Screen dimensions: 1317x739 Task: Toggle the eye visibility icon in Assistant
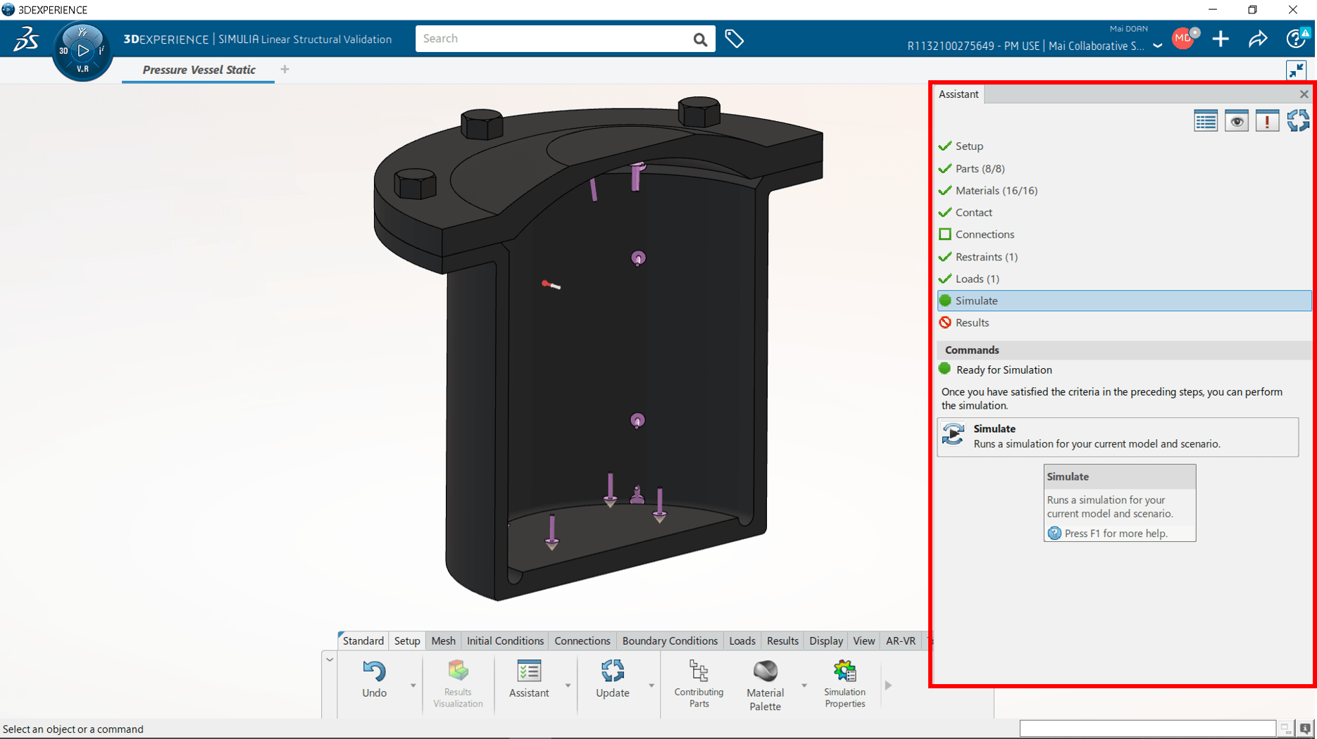tap(1236, 121)
